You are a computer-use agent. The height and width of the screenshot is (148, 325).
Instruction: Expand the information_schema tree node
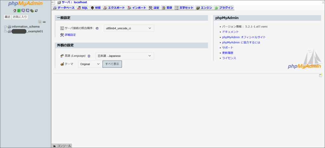click(x=6, y=27)
